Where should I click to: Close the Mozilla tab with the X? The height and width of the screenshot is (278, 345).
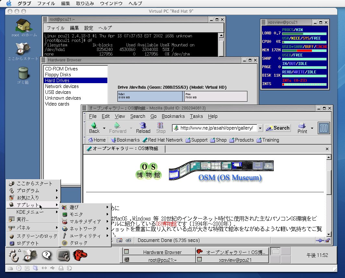coord(327,149)
